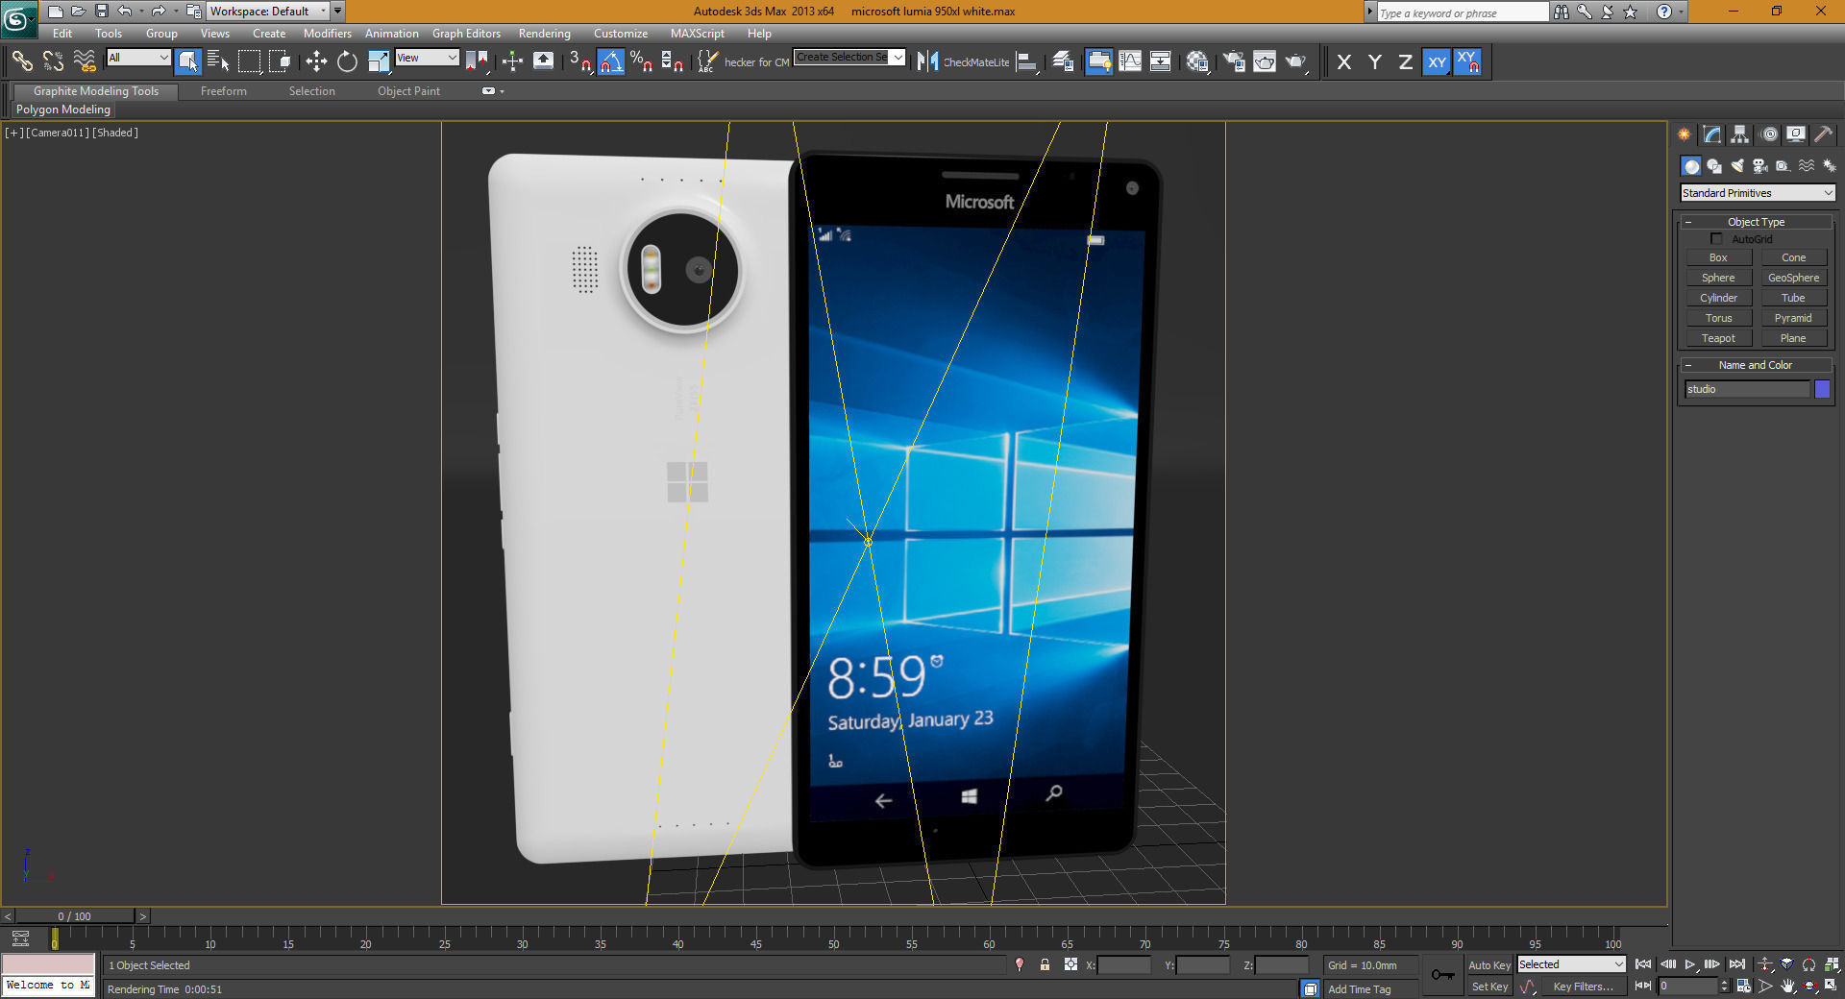This screenshot has height=999, width=1845.
Task: Select Lights category in Create panel
Action: pos(1737,166)
